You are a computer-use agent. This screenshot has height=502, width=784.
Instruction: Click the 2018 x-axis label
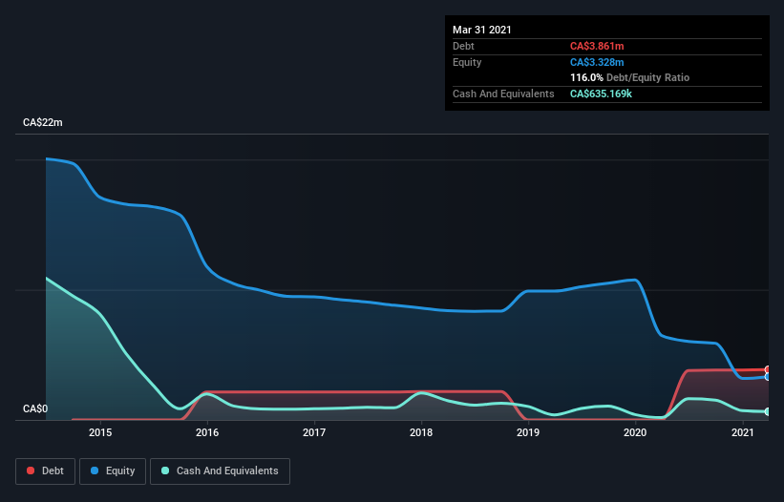click(x=421, y=432)
